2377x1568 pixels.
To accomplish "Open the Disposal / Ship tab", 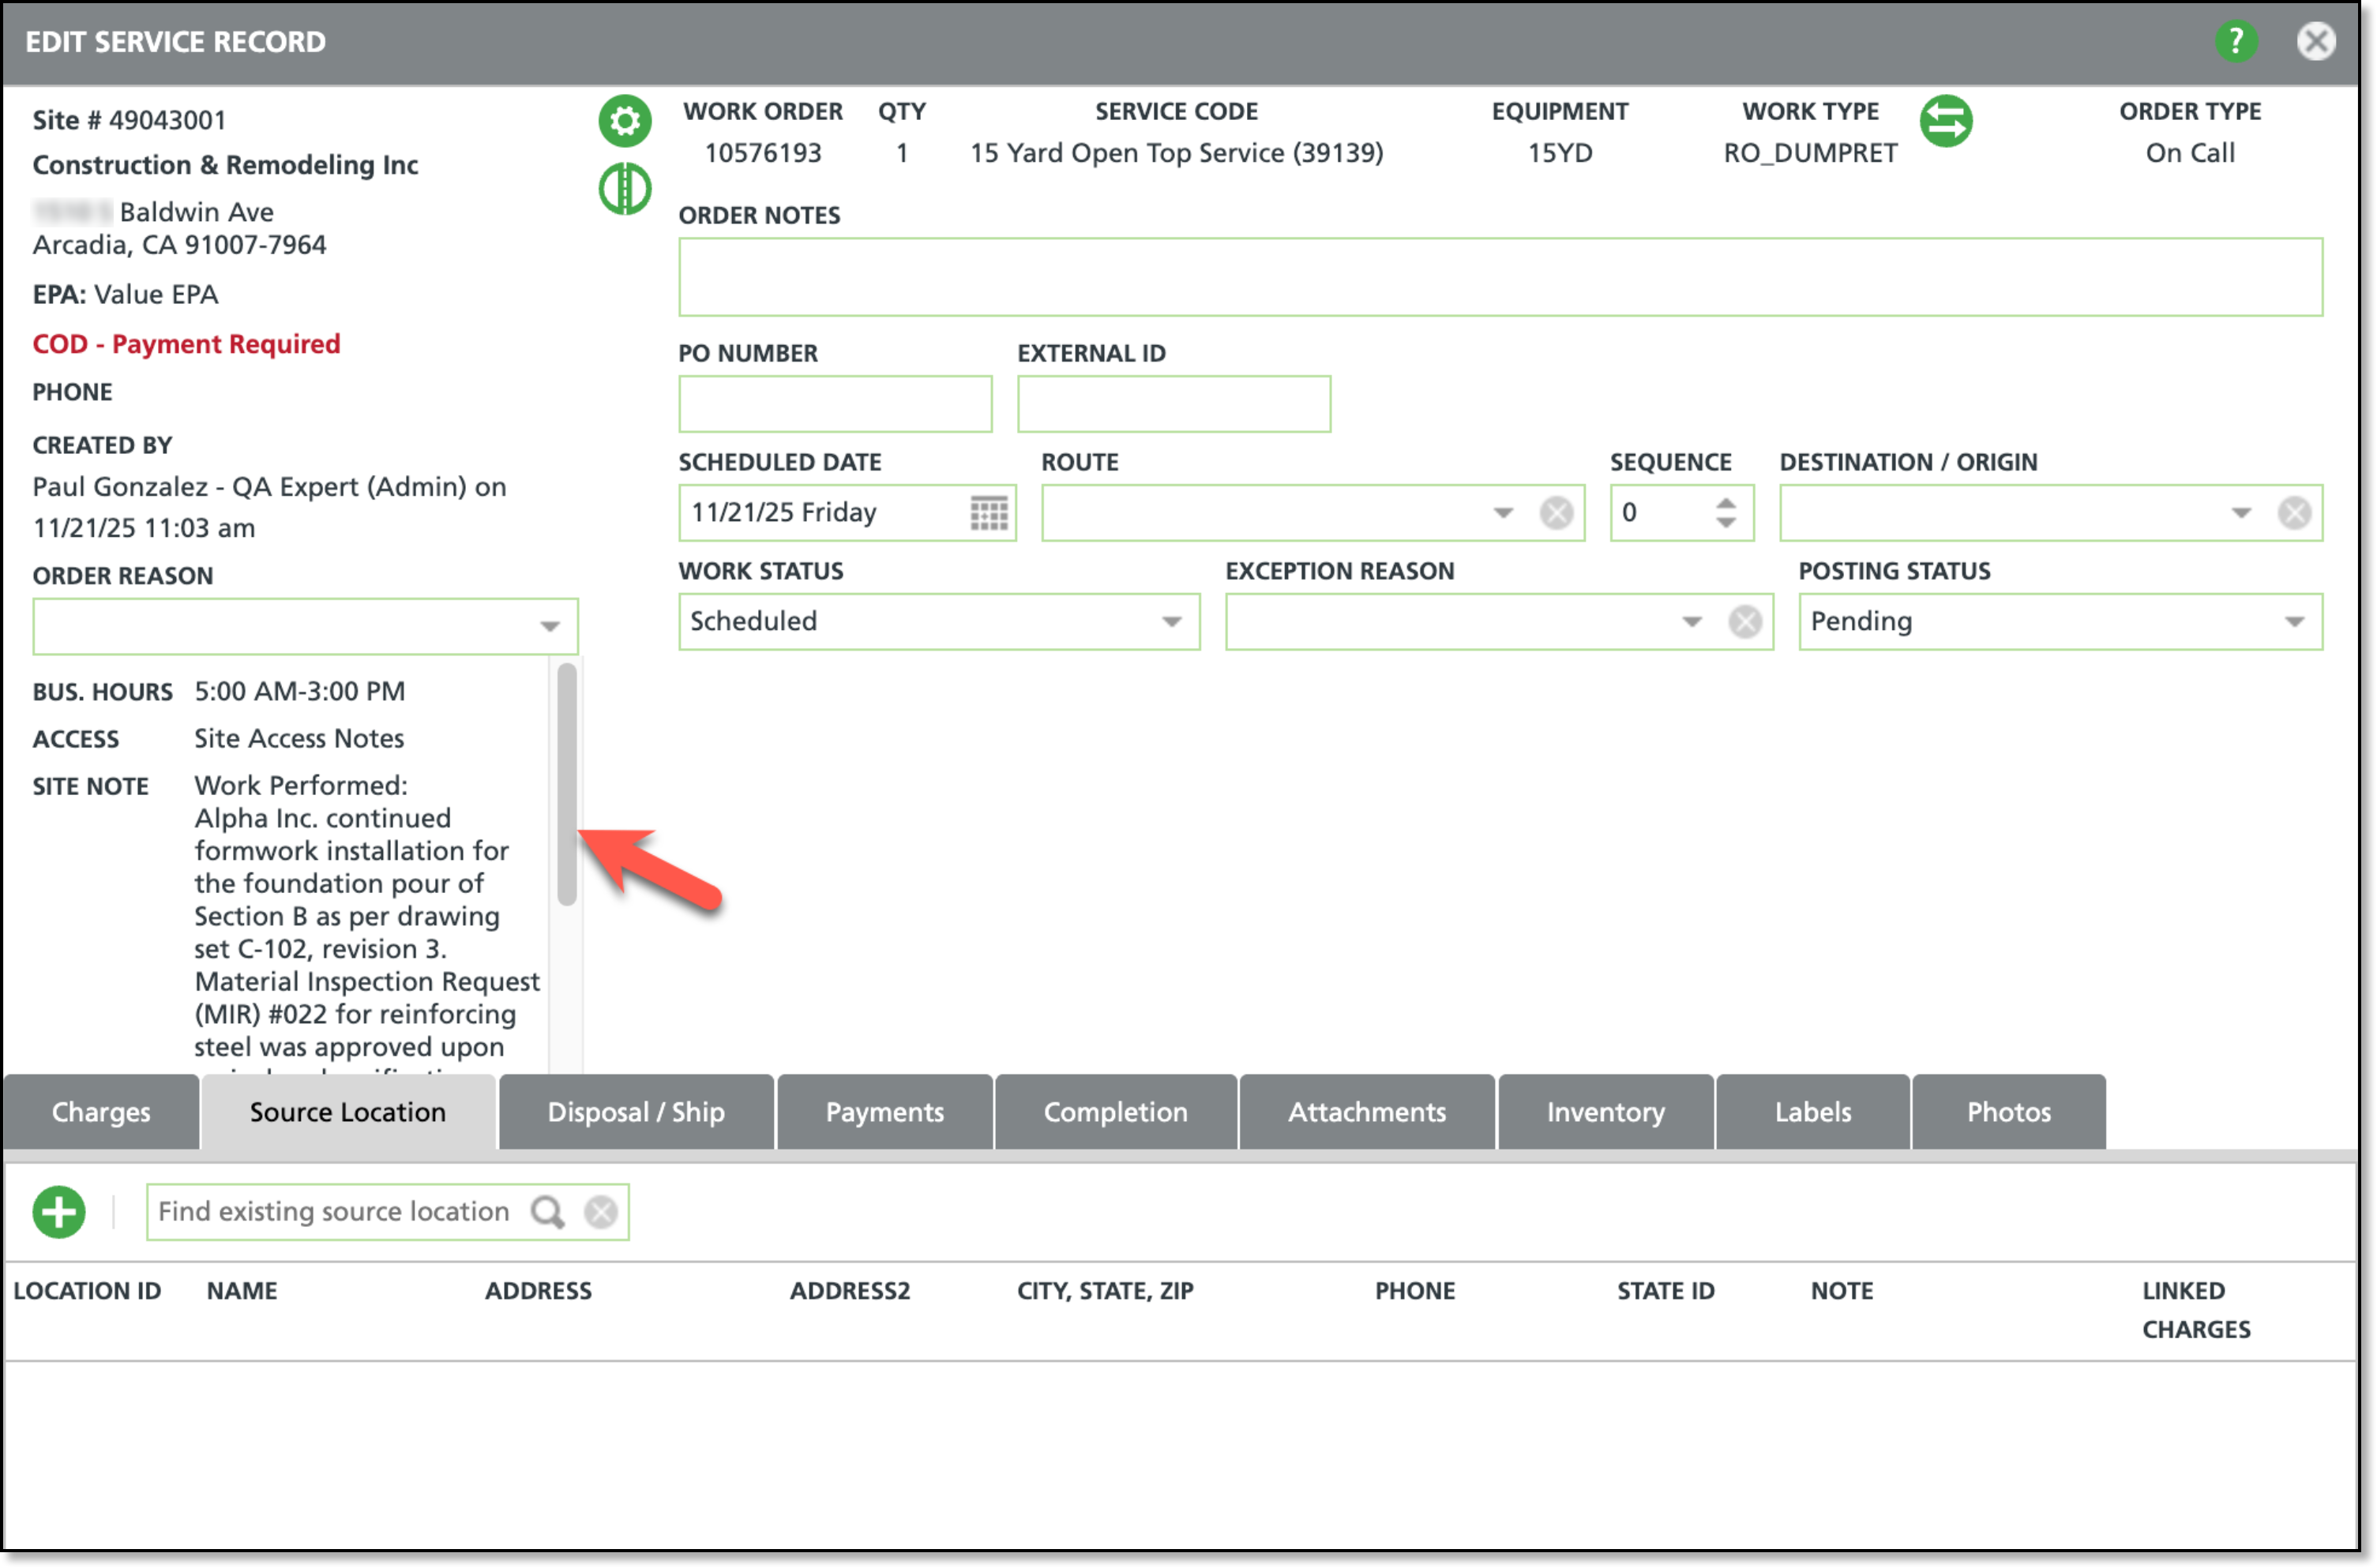I will pos(636,1112).
